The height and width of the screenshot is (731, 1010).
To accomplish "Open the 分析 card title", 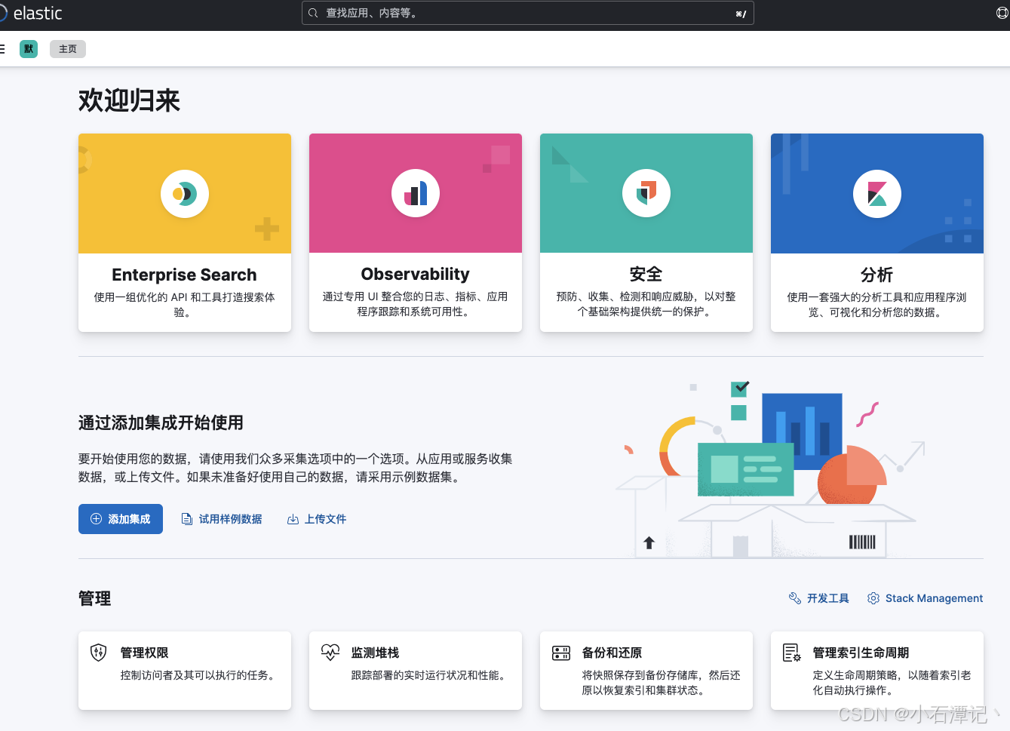I will click(876, 275).
